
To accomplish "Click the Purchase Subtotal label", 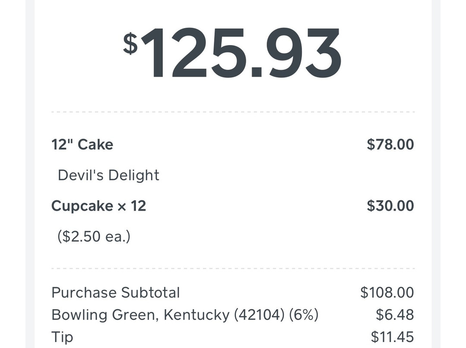I will [116, 292].
